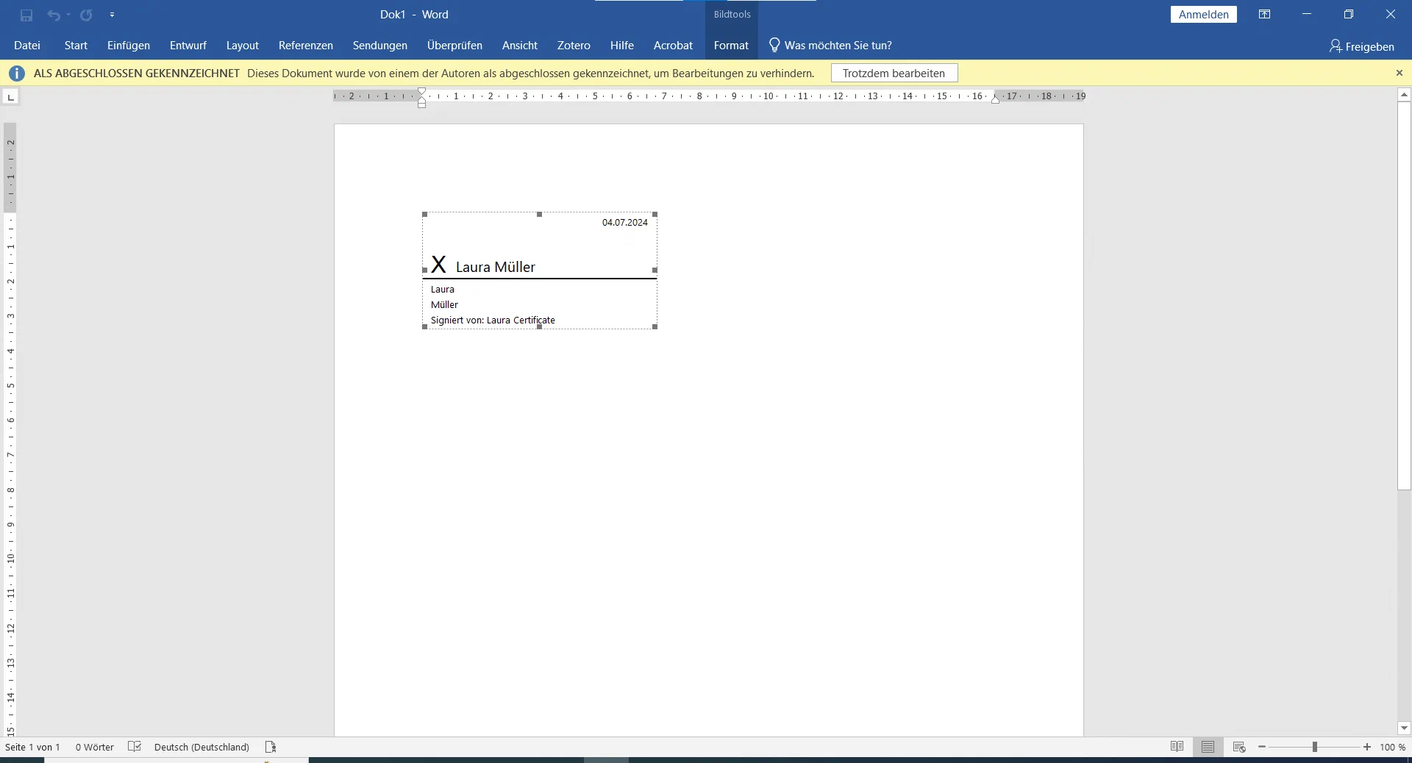Screen dimensions: 1412x763
Task: Click the tab stop selector at ruler corner
Action: (x=10, y=97)
